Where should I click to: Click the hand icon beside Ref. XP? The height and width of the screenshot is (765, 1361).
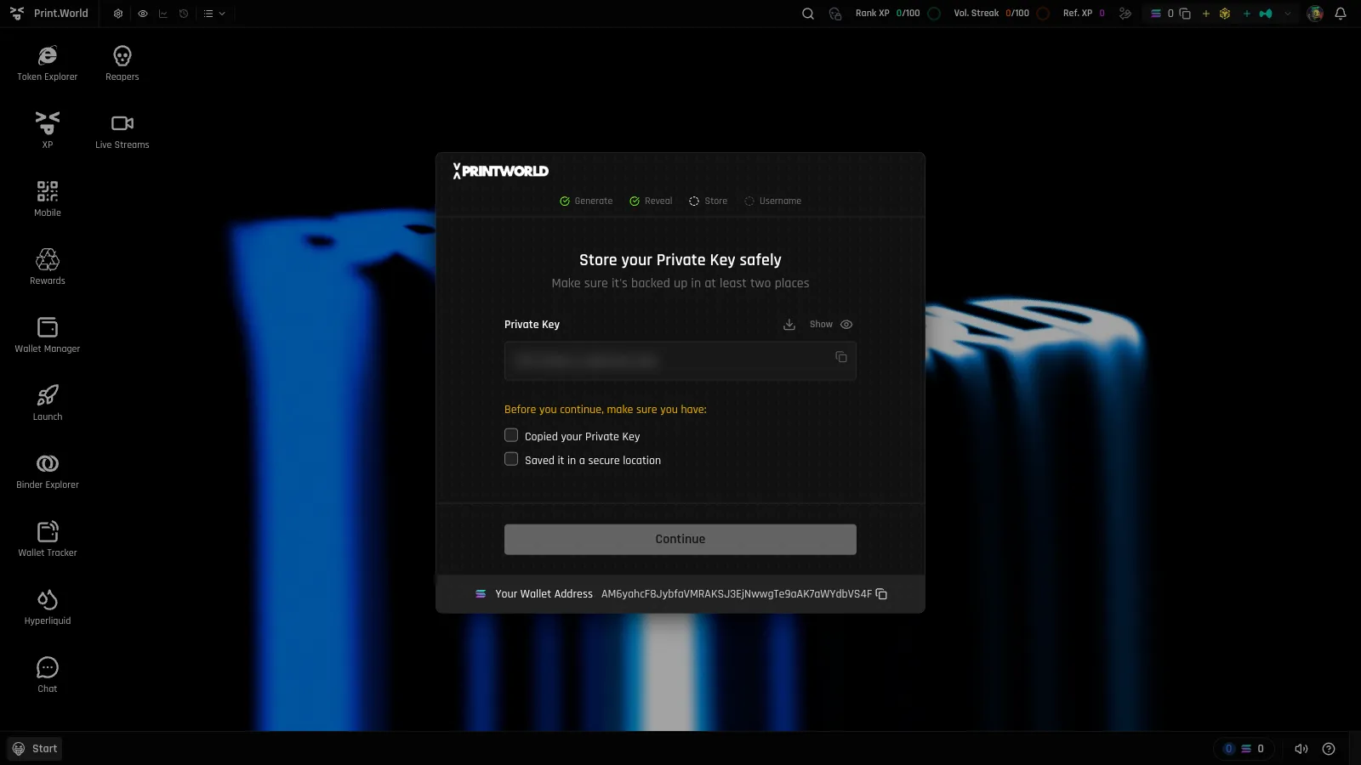point(1125,14)
